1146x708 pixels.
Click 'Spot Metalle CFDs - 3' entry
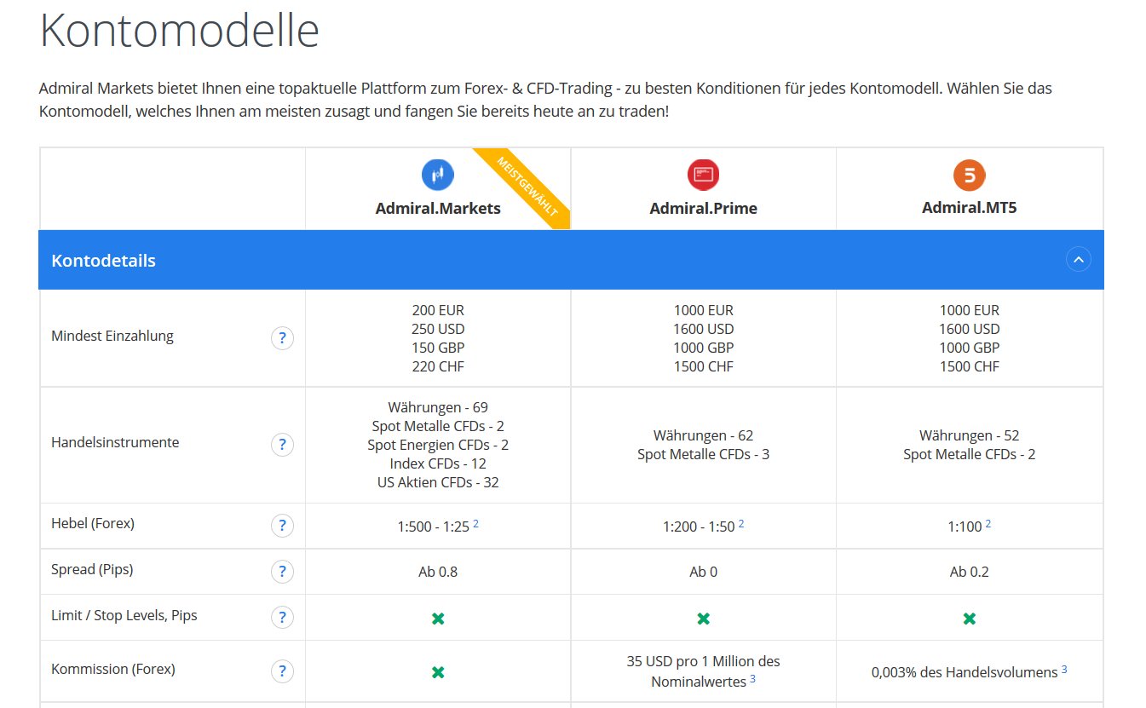[x=704, y=454]
